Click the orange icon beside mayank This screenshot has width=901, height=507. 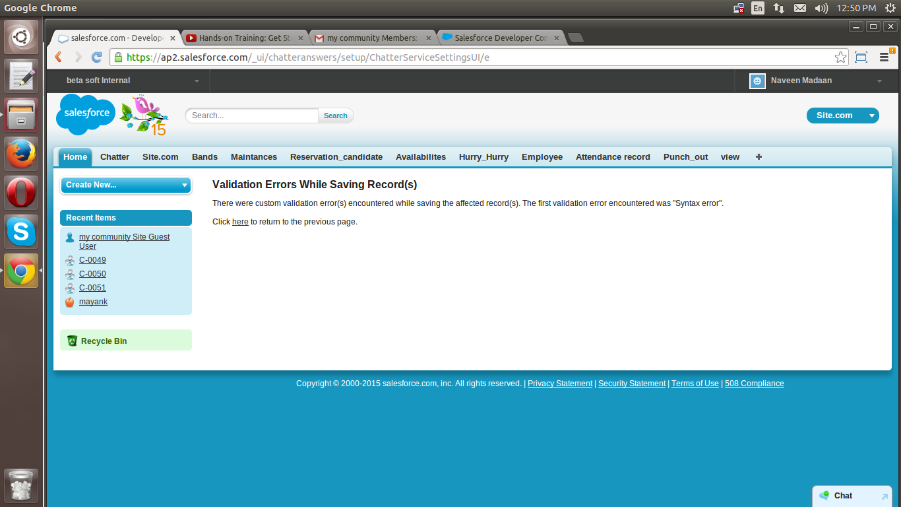70,302
